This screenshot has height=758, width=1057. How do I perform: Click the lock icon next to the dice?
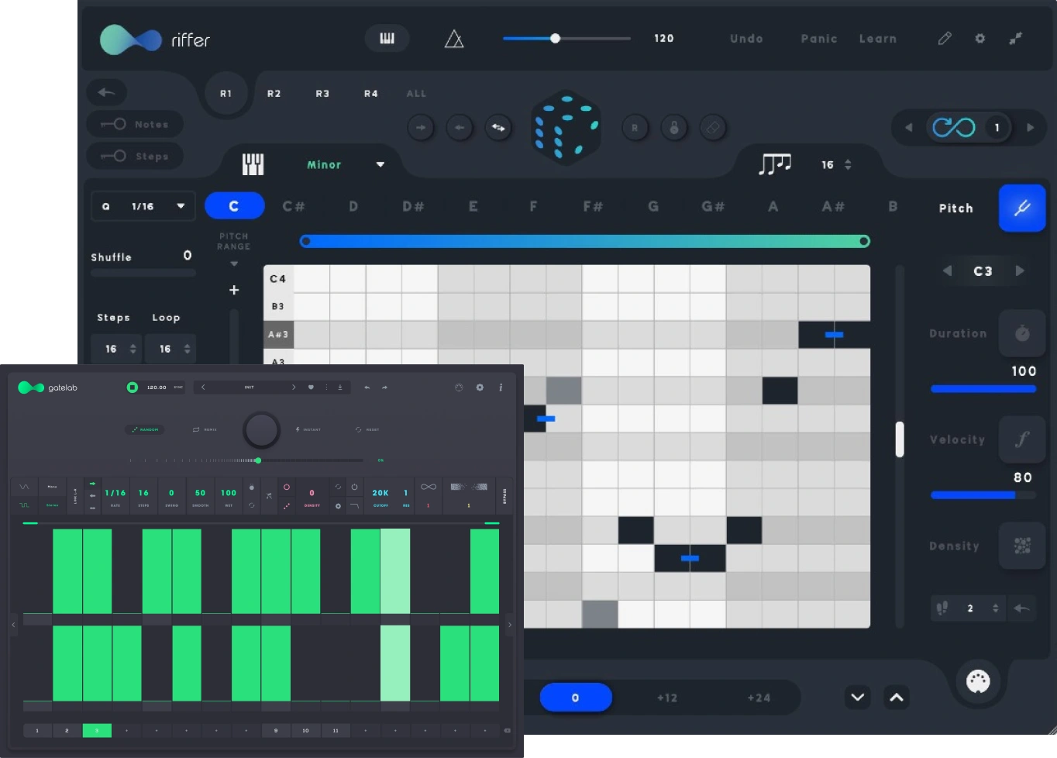pos(674,128)
